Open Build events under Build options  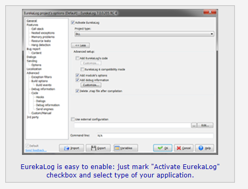(43, 85)
